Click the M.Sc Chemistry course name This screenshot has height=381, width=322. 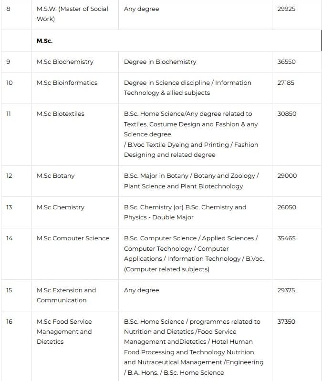(x=61, y=207)
